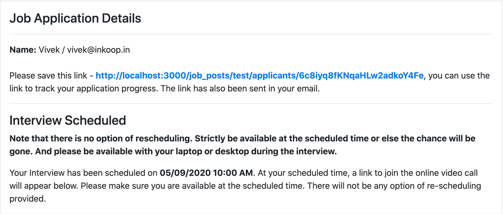Click the applicant name Vivek
Viewport: 503px width, 214px height.
click(49, 50)
